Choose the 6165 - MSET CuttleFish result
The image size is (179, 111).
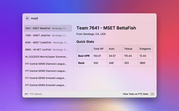click(47, 42)
